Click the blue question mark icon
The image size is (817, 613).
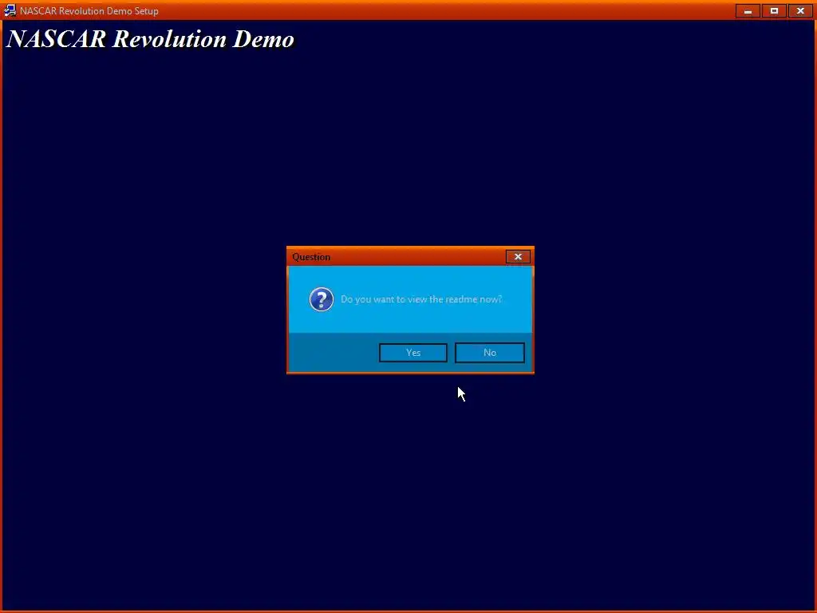click(x=322, y=299)
